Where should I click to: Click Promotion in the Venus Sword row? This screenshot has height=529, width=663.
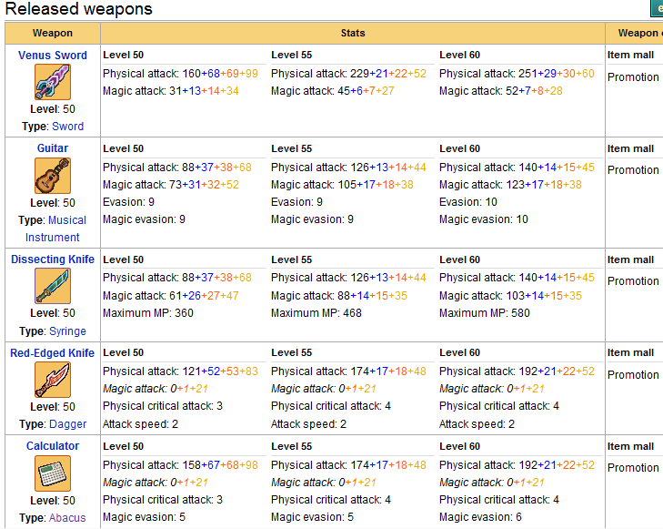pos(633,77)
